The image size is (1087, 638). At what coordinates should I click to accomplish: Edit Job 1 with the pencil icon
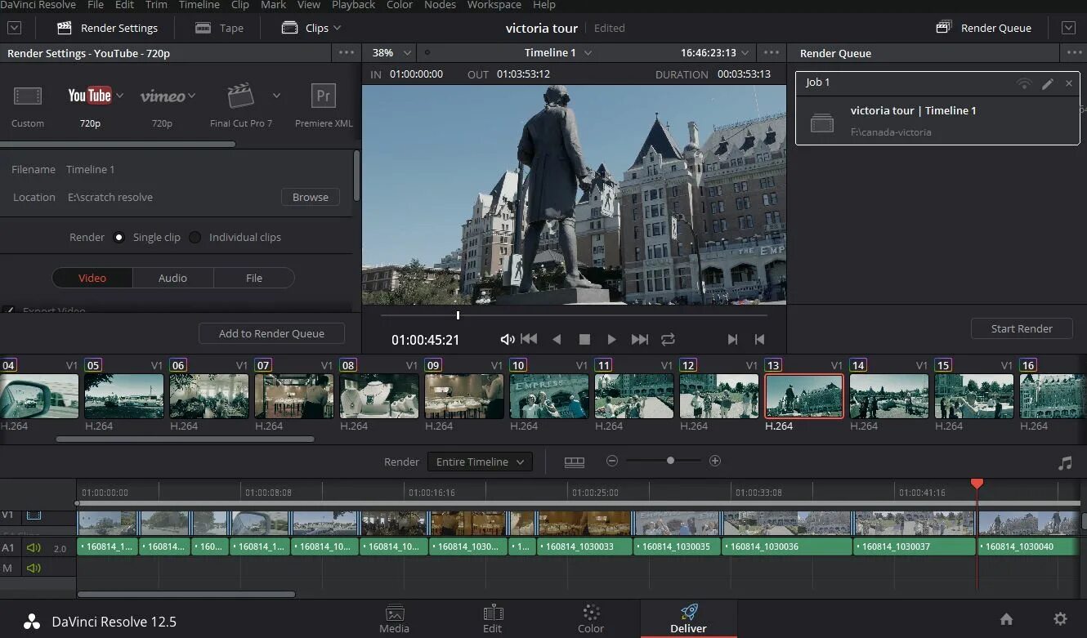tap(1047, 83)
